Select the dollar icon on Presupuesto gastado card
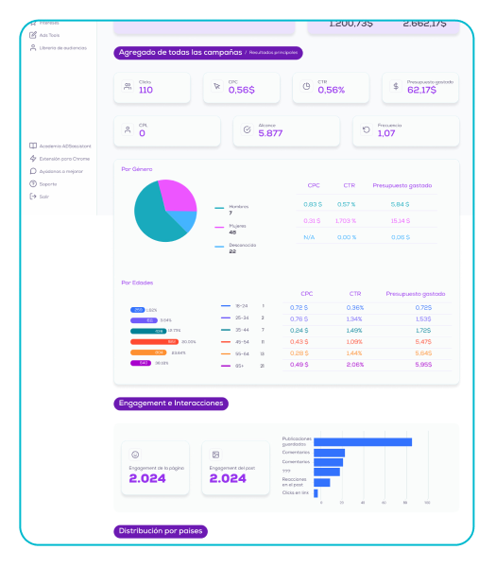Image resolution: width=496 pixels, height=567 pixels. pyautogui.click(x=396, y=86)
